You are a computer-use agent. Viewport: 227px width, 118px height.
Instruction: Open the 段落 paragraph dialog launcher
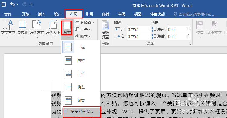pos(190,44)
